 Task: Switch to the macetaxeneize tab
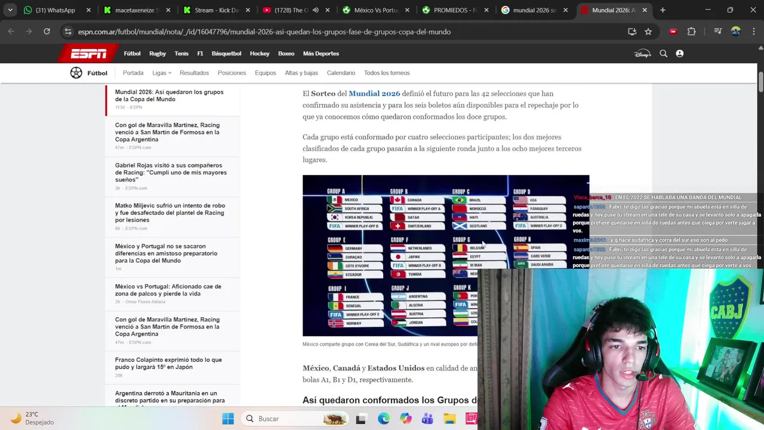point(137,10)
